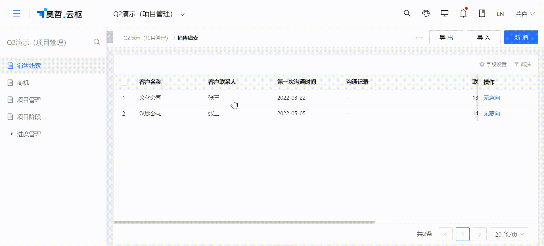Click the bookmark document icon

point(482,13)
